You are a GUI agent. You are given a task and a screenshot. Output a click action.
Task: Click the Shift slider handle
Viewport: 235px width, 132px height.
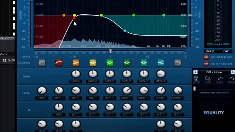110,51
